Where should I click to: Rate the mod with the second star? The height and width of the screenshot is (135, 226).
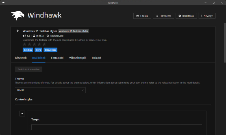(x=29, y=44)
